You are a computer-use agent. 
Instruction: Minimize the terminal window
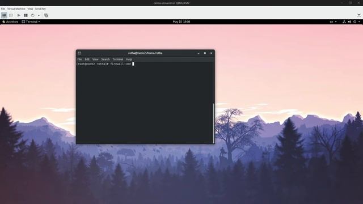tap(199, 53)
